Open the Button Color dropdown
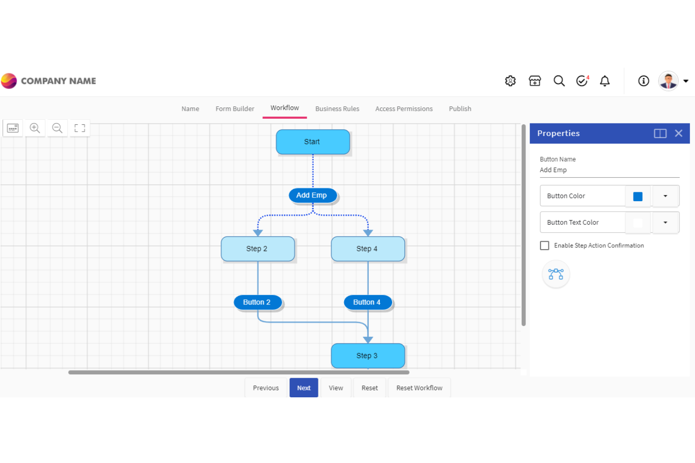The height and width of the screenshot is (463, 695). [666, 196]
